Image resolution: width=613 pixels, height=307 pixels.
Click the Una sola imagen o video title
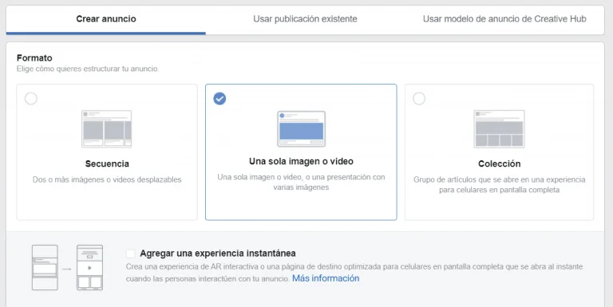point(301,161)
